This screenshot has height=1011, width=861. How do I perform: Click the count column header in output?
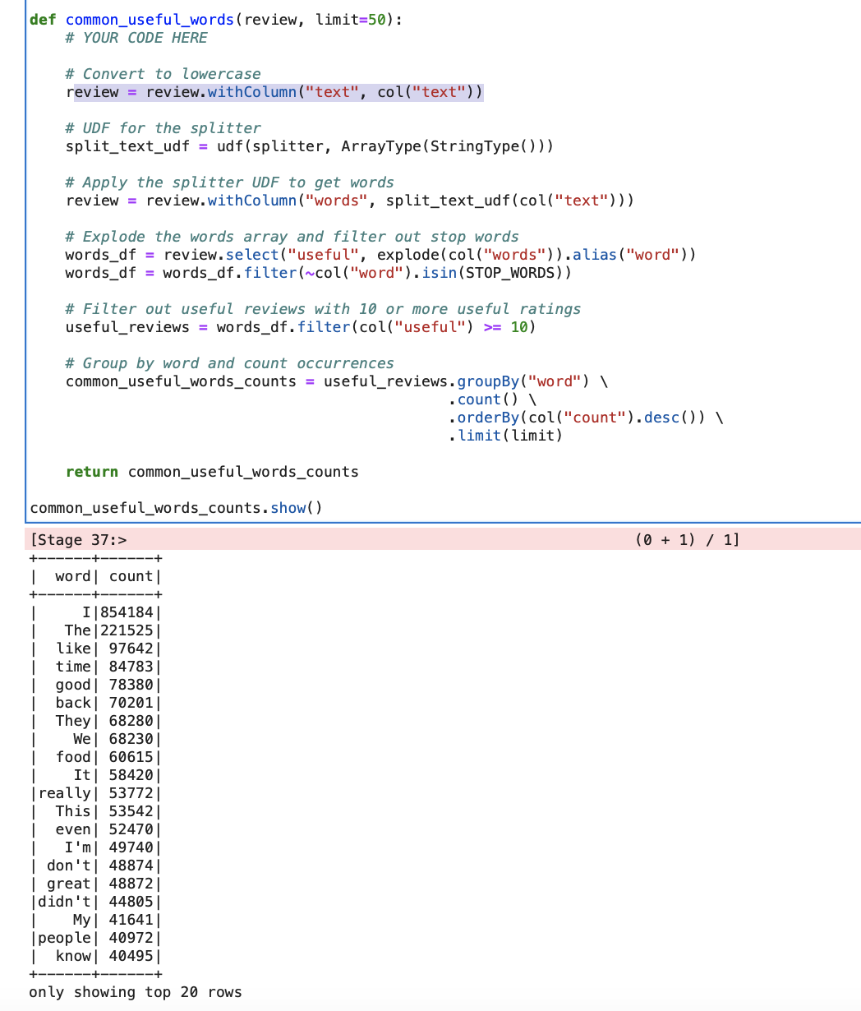pyautogui.click(x=131, y=575)
